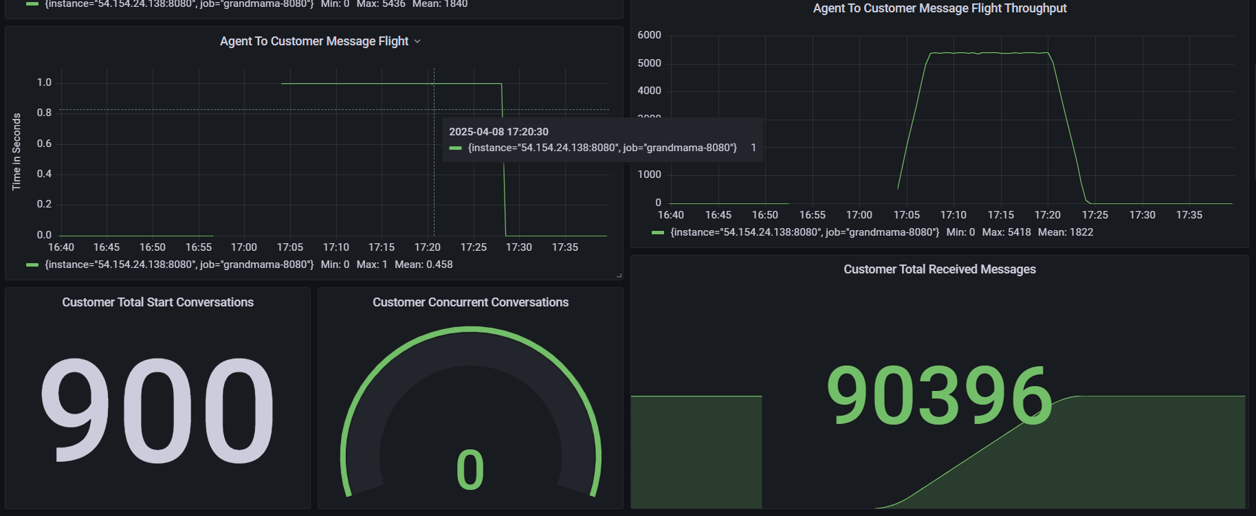
Task: Toggle the grandmama-8080 series in the Flight Throughput legend
Action: coord(804,232)
